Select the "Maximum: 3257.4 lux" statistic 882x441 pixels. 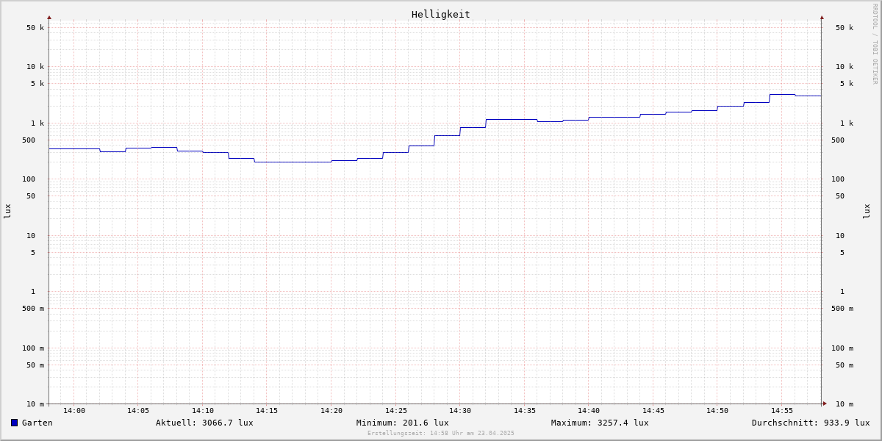pos(600,423)
